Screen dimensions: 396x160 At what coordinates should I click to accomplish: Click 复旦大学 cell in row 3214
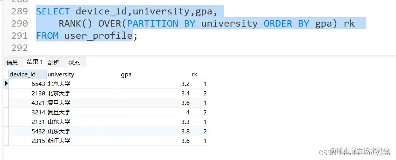click(x=83, y=112)
